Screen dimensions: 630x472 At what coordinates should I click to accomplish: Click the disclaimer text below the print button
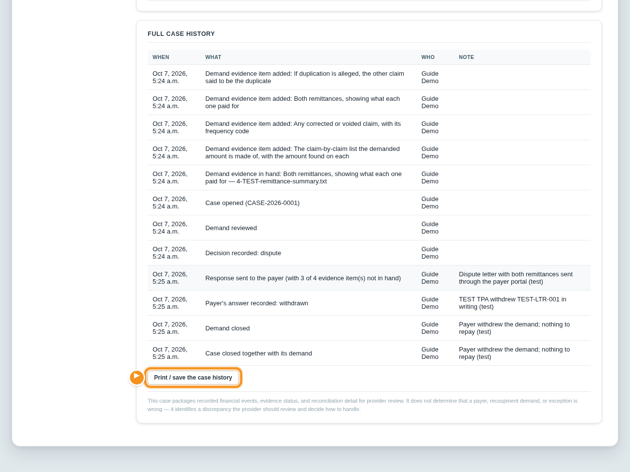[x=363, y=405]
